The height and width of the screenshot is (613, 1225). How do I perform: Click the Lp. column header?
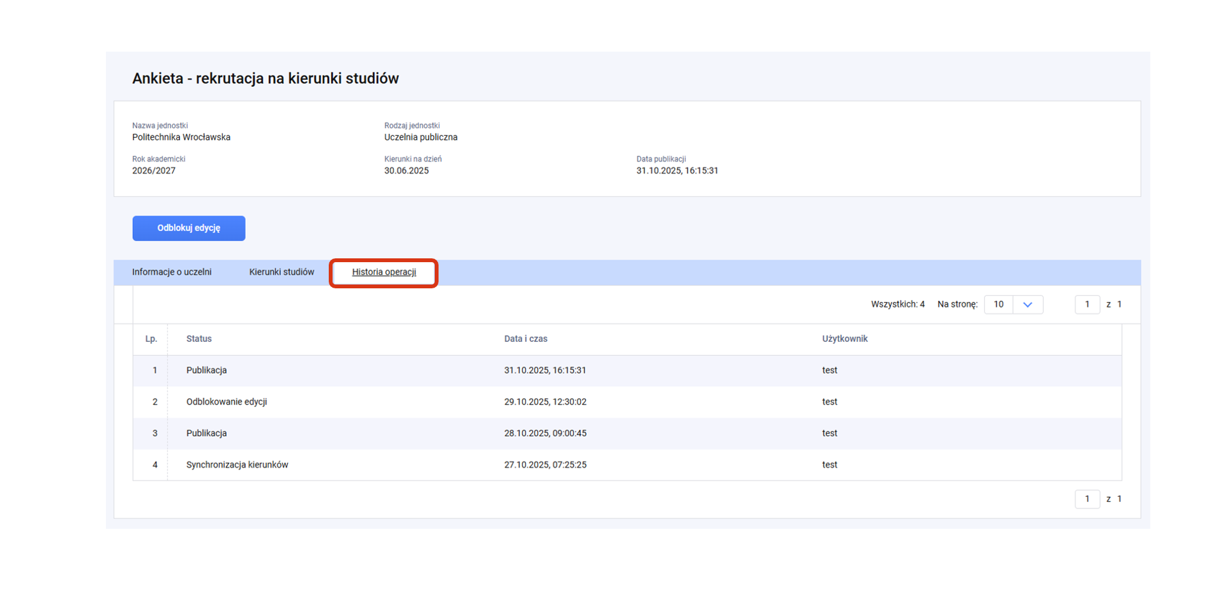[x=151, y=339]
